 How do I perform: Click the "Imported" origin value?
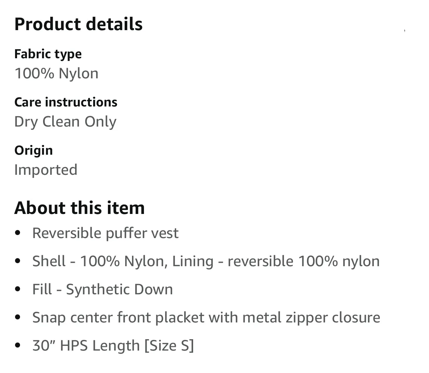[46, 170]
